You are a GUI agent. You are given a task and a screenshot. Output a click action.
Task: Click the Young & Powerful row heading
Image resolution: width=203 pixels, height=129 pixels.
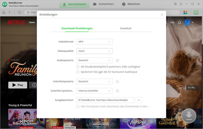pos(20,105)
